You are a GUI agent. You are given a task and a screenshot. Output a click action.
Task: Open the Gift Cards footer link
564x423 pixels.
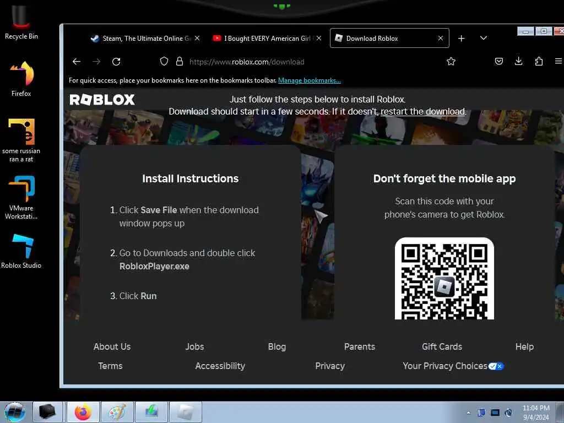pyautogui.click(x=442, y=346)
